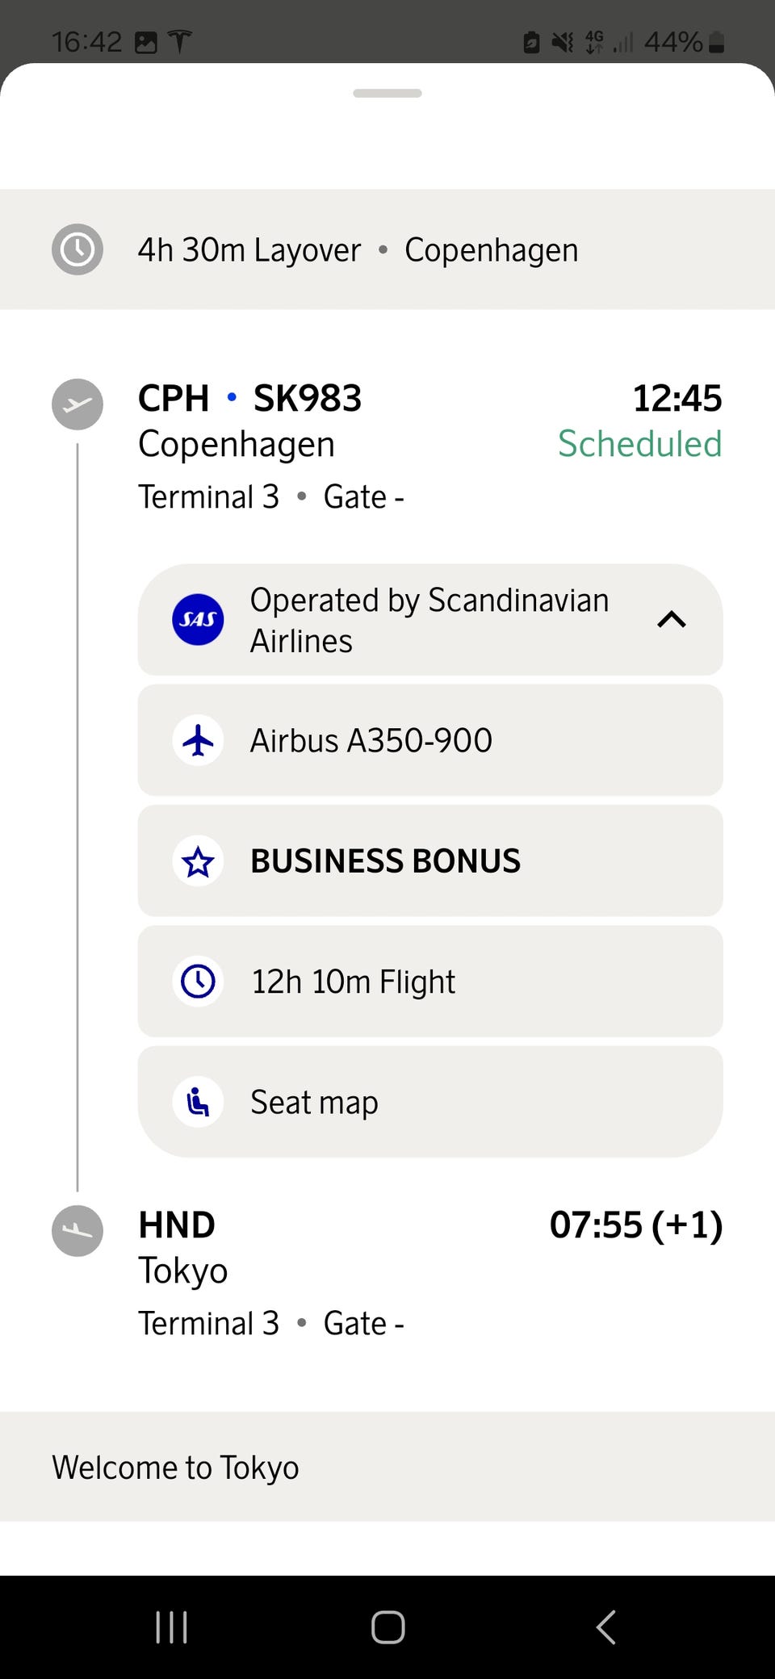This screenshot has height=1679, width=775.
Task: Open the Seat map
Action: point(429,1102)
